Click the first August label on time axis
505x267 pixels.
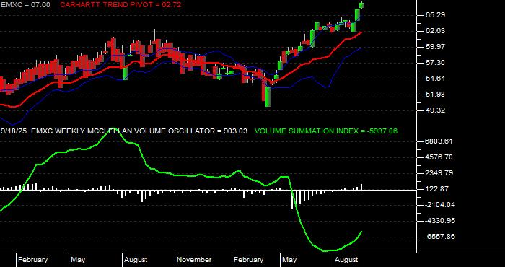point(136,260)
